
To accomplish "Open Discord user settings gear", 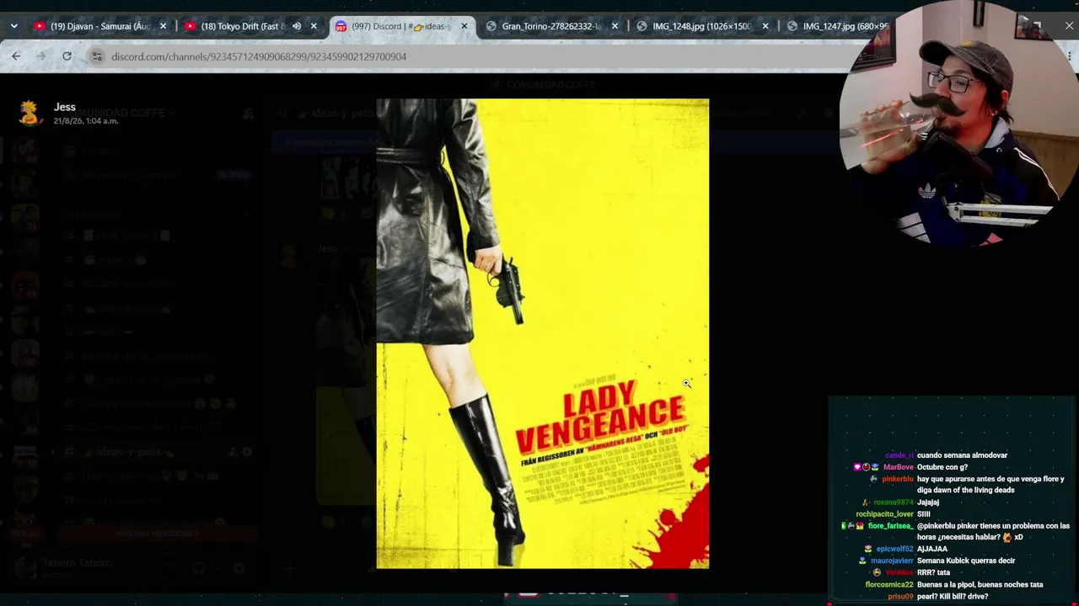I will [239, 569].
